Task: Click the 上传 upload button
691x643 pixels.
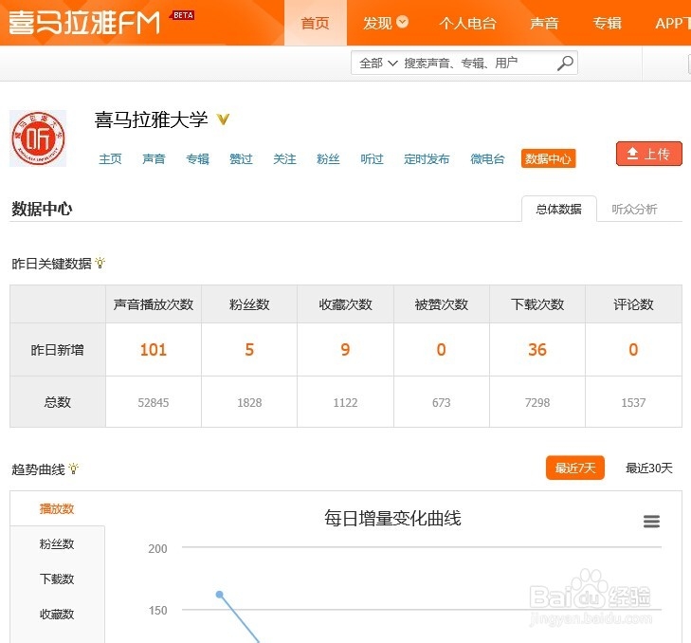Action: click(x=649, y=154)
